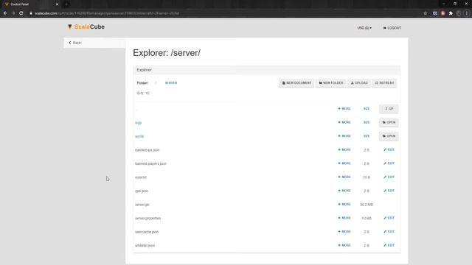Edit usercache.json file
The image size is (472, 265).
(389, 232)
